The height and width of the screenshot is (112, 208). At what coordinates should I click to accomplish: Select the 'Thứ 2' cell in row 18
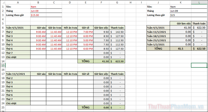coord(18,78)
